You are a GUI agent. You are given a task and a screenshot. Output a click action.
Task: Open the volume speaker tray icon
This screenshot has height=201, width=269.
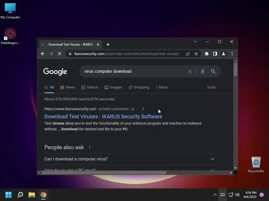coord(237,195)
